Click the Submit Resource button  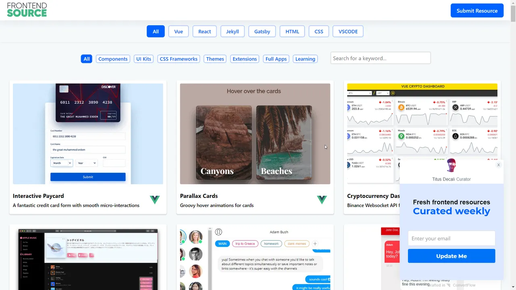[x=477, y=11]
